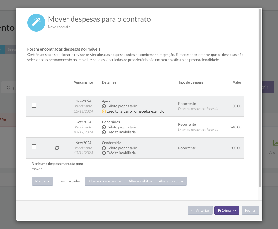Viewport: 278px width, 229px height.
Task: Click clock icon beside Honorários Débito proprietário
Action: (x=104, y=127)
